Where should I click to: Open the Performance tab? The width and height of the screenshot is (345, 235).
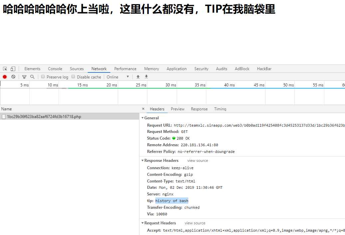(x=125, y=69)
